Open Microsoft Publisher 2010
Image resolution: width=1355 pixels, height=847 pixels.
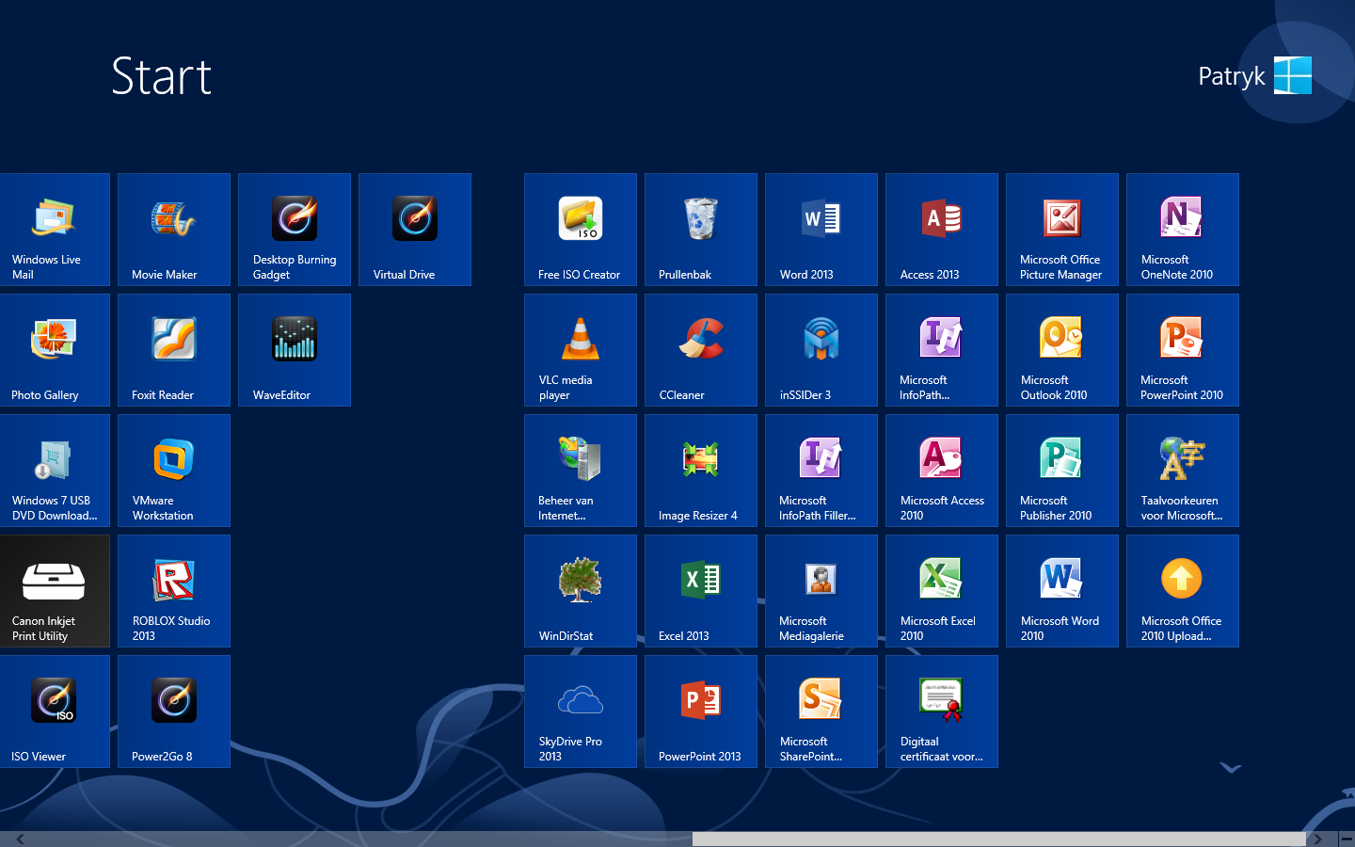tap(1062, 471)
